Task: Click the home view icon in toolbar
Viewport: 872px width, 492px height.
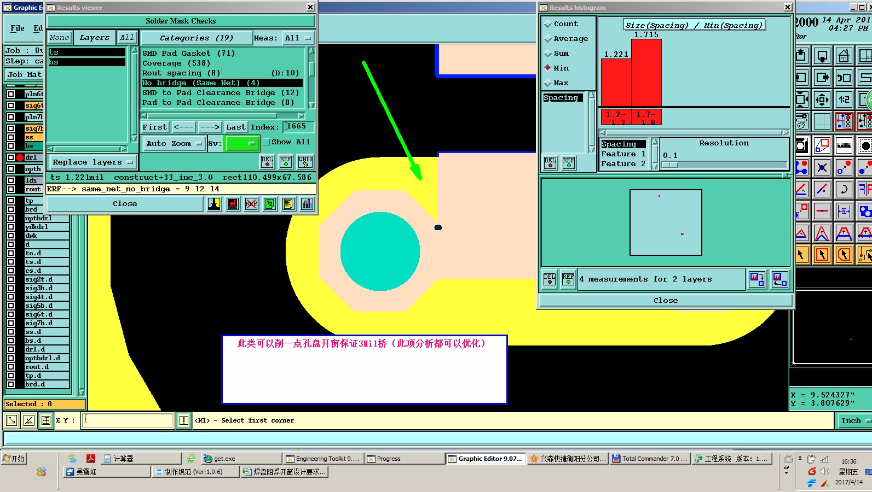Action: pos(844,56)
